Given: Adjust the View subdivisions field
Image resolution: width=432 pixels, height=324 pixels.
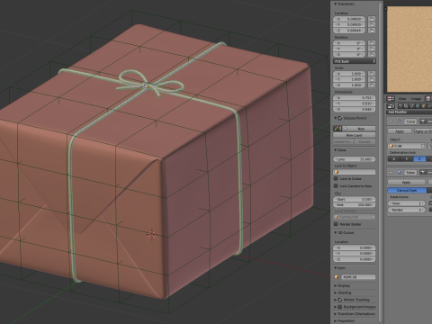Looking at the screenshot, I should click(407, 203).
